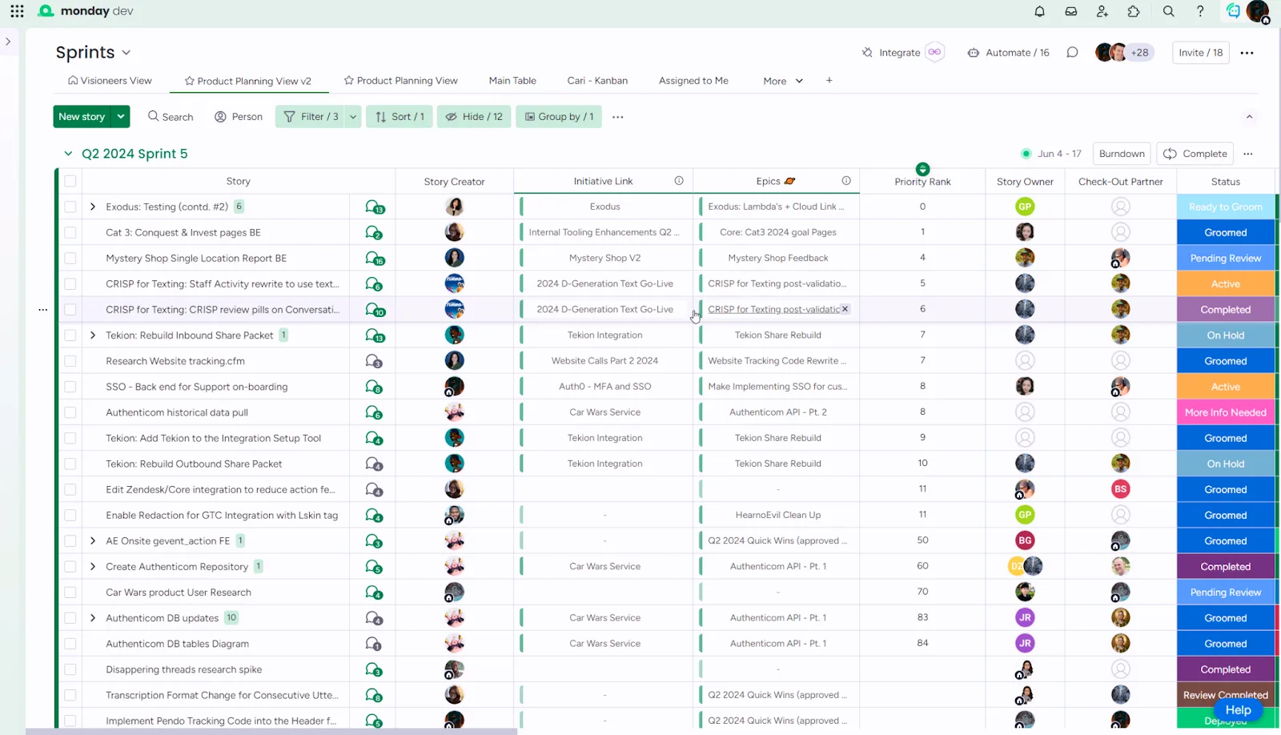Screen dimensions: 1281x735
Task: Click the New story button
Action: (x=82, y=117)
